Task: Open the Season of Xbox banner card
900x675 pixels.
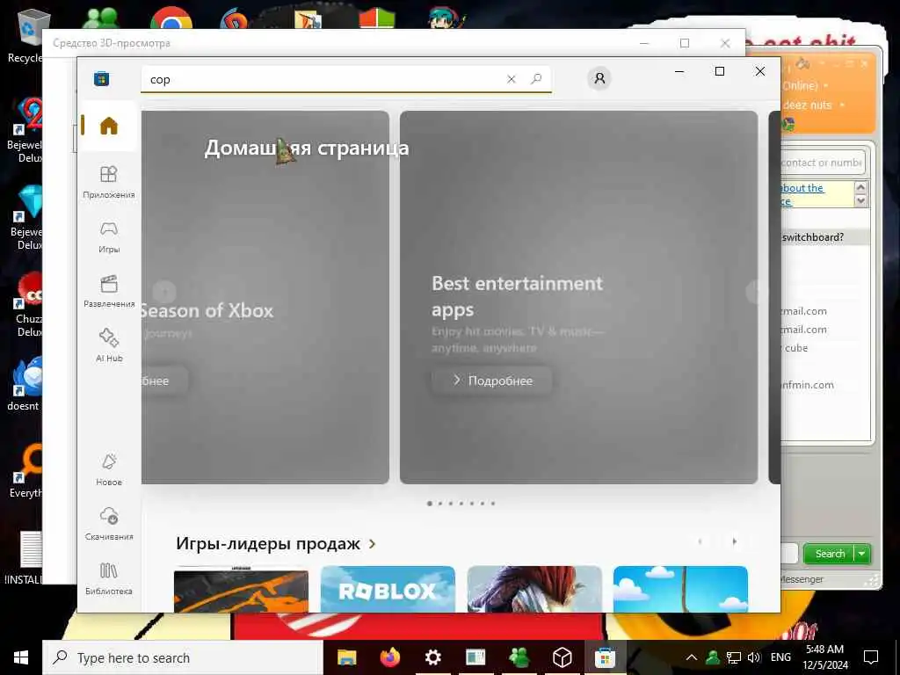Action: point(265,297)
